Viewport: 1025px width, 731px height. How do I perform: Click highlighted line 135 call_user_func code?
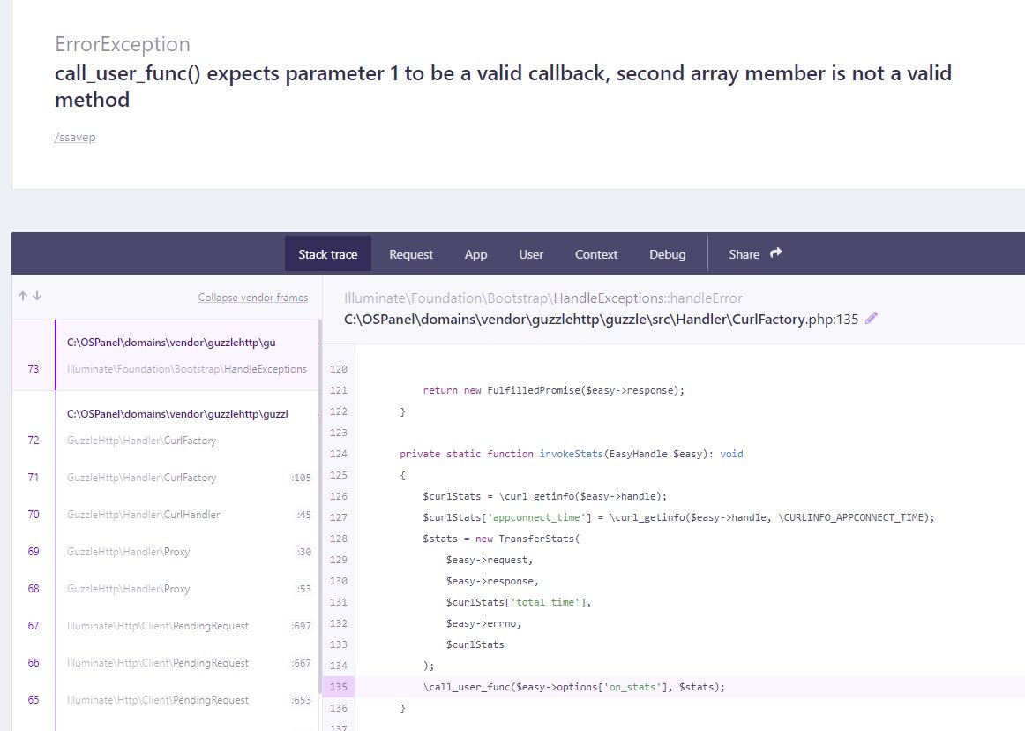pos(573,687)
